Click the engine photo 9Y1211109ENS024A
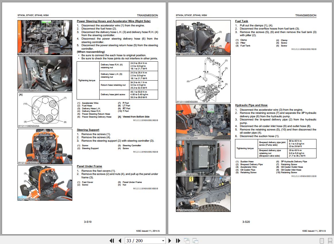 click(x=45, y=38)
